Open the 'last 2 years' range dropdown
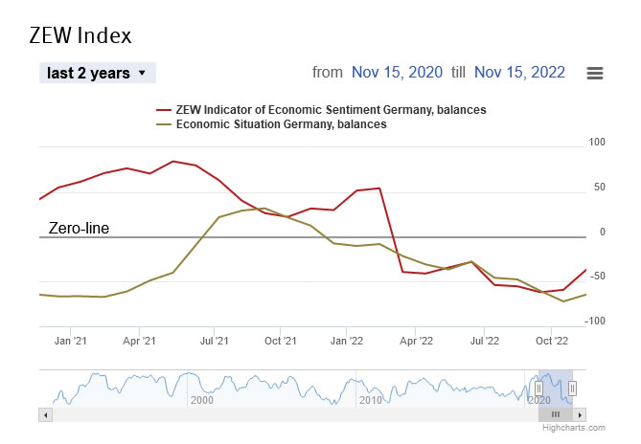This screenshot has height=444, width=641. pos(97,73)
